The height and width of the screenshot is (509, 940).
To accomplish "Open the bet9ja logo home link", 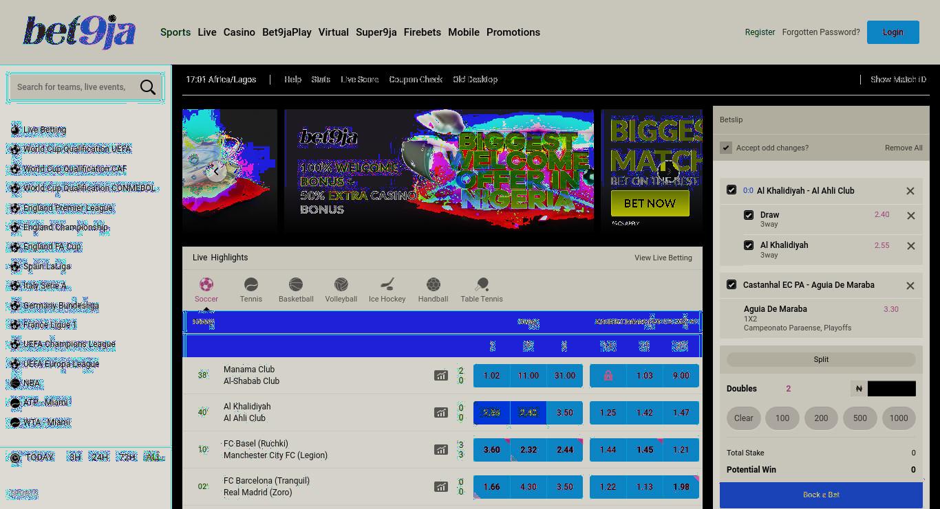I will pos(79,32).
